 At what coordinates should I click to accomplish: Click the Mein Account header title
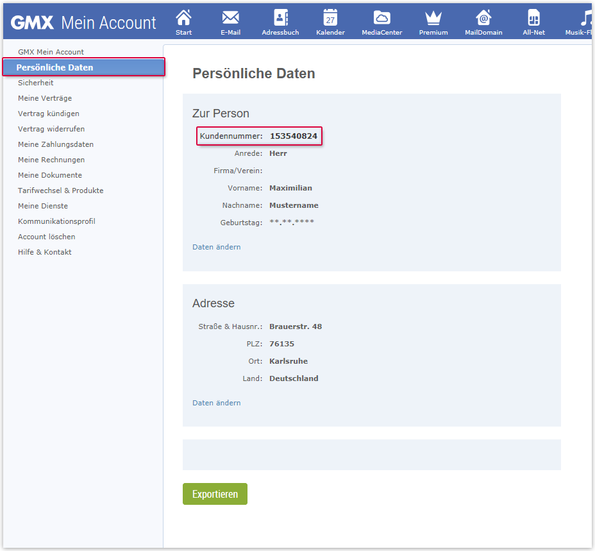coord(108,23)
